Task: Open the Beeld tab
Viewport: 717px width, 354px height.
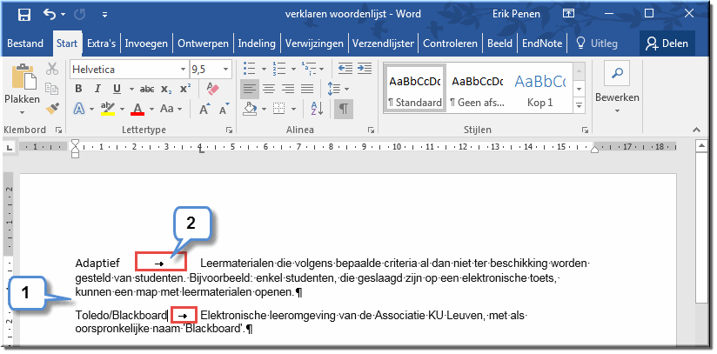Action: (499, 43)
